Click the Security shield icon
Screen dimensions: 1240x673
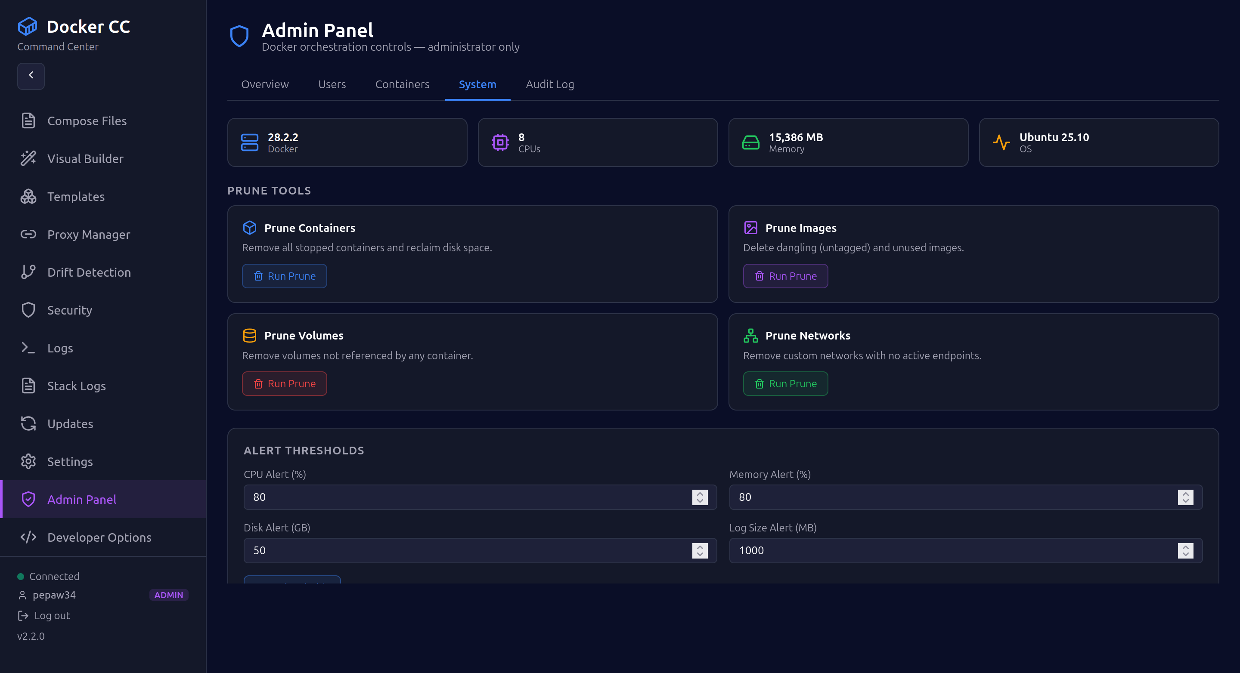coord(28,310)
